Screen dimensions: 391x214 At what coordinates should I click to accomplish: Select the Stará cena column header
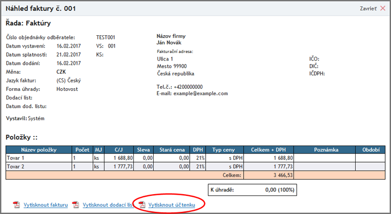(172, 150)
